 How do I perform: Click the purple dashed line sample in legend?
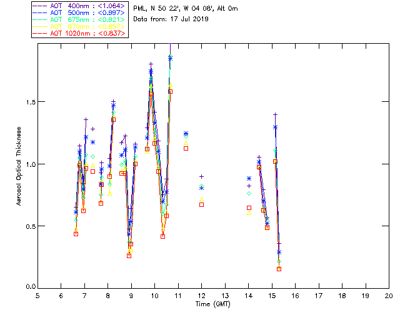click(39, 6)
